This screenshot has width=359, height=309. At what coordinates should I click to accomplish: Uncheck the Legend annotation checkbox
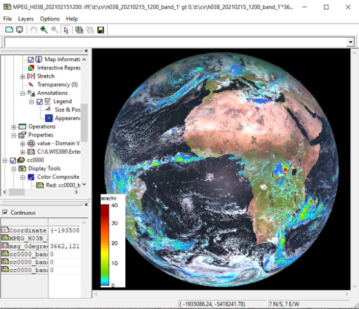point(40,101)
